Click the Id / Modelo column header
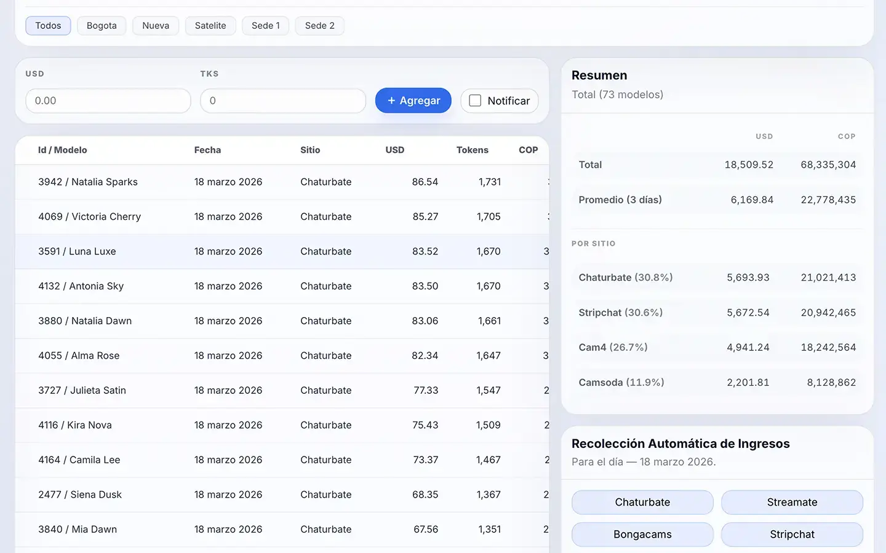This screenshot has height=553, width=886. pyautogui.click(x=62, y=149)
